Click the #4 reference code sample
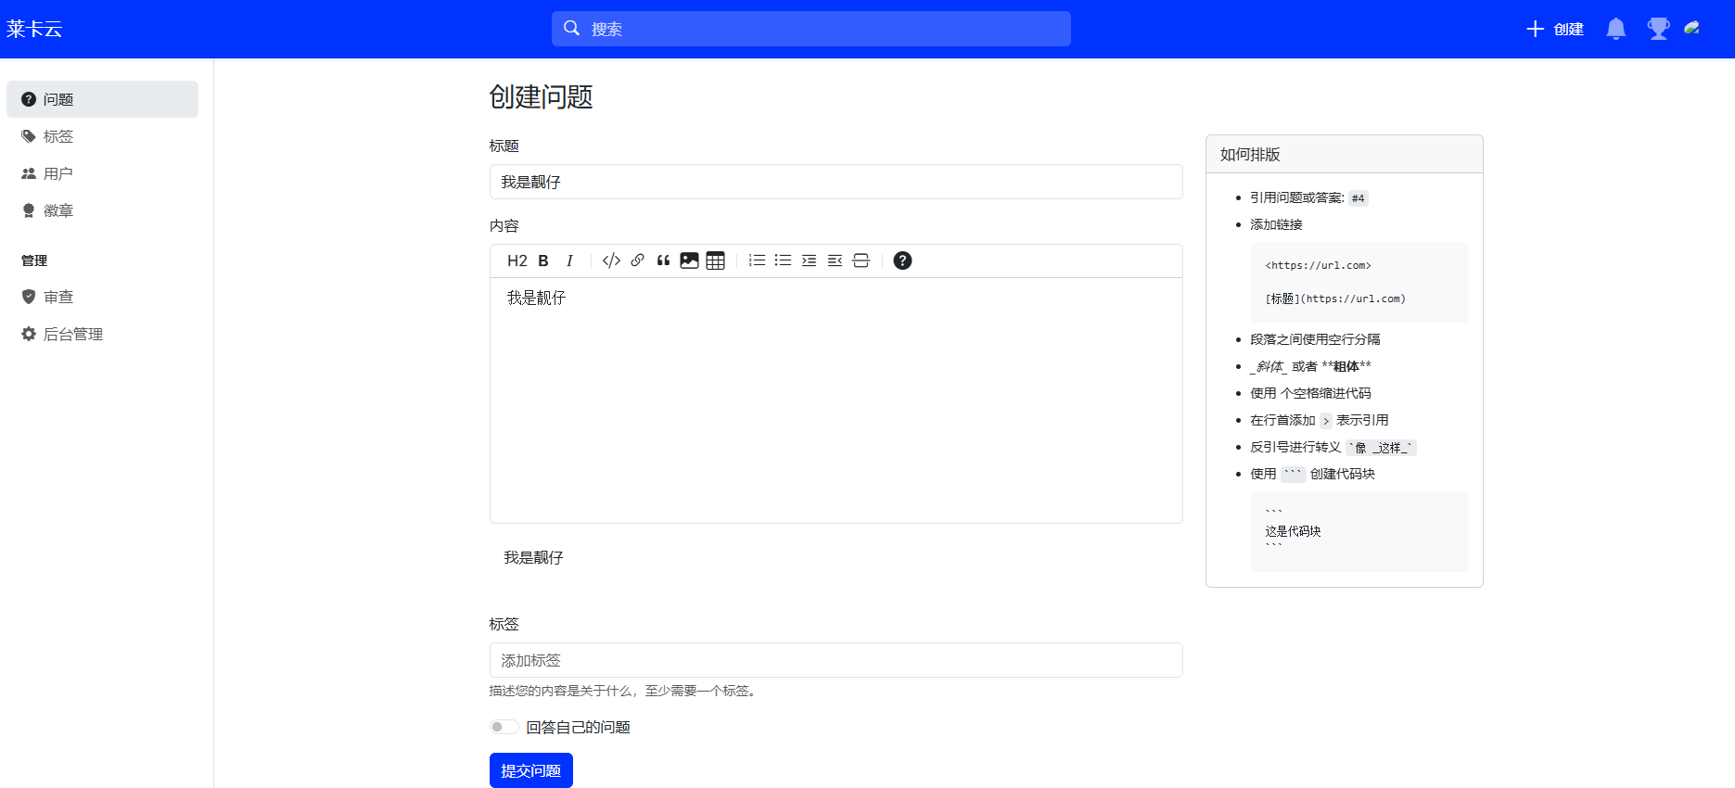Image resolution: width=1735 pixels, height=788 pixels. coord(1358,198)
